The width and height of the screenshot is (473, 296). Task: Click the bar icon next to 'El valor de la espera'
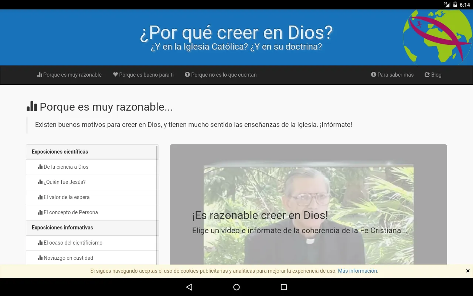click(40, 197)
